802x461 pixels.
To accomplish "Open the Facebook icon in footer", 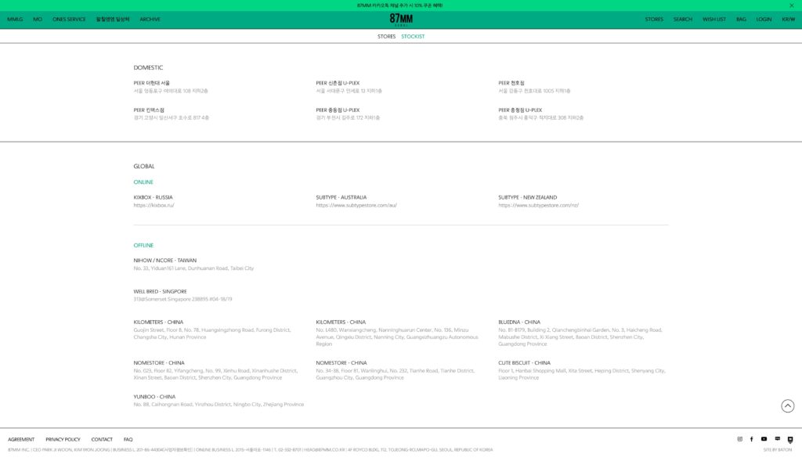I will click(x=752, y=439).
